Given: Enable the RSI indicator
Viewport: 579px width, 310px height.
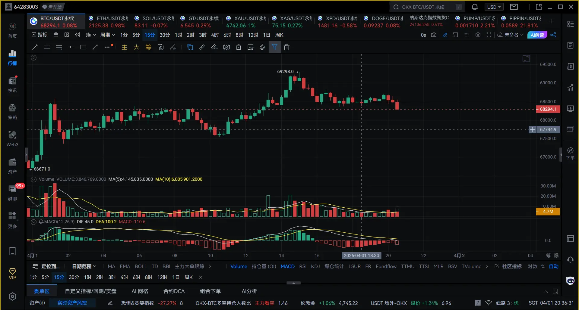Looking at the screenshot, I should pyautogui.click(x=303, y=266).
